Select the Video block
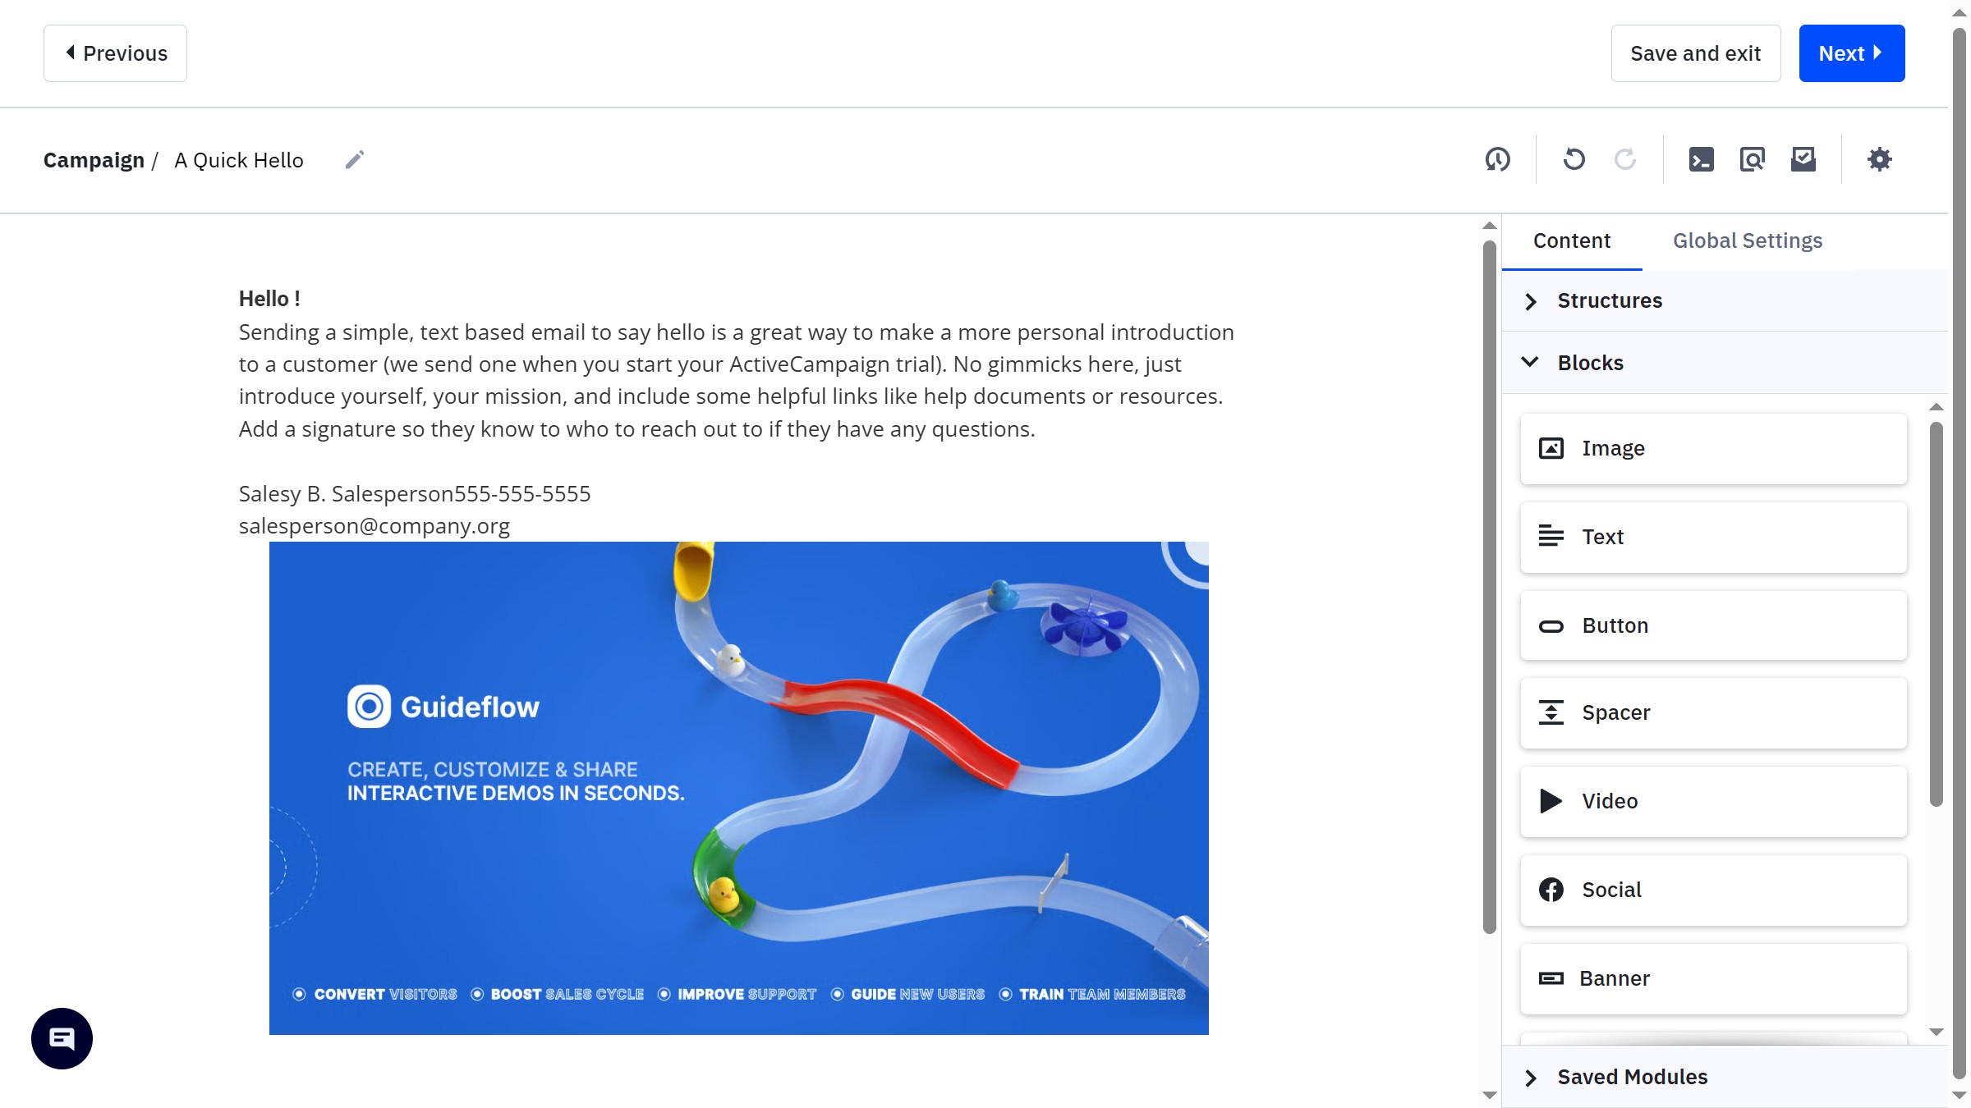 point(1712,801)
